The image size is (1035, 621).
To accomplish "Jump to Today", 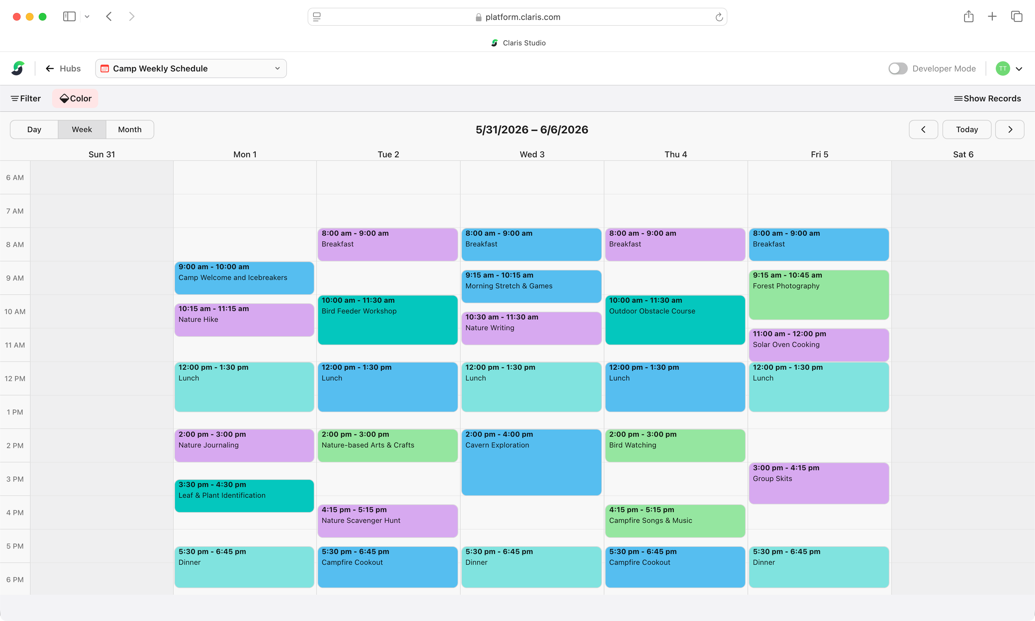I will point(966,130).
